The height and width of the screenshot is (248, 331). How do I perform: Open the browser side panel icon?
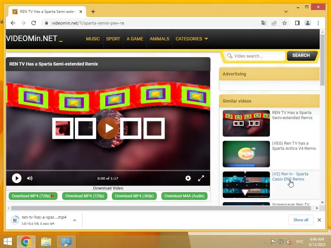click(x=297, y=23)
